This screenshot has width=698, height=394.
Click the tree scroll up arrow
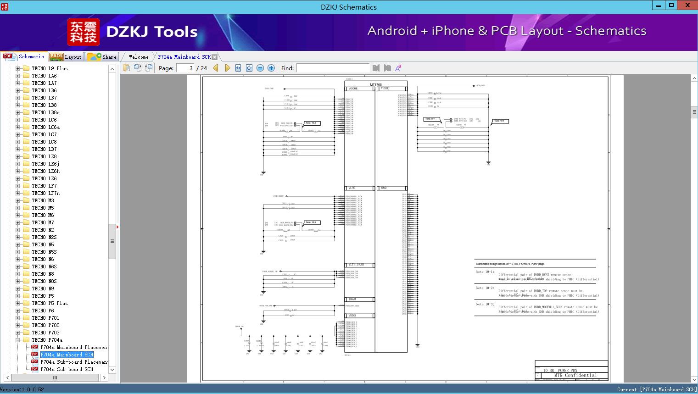coord(112,68)
